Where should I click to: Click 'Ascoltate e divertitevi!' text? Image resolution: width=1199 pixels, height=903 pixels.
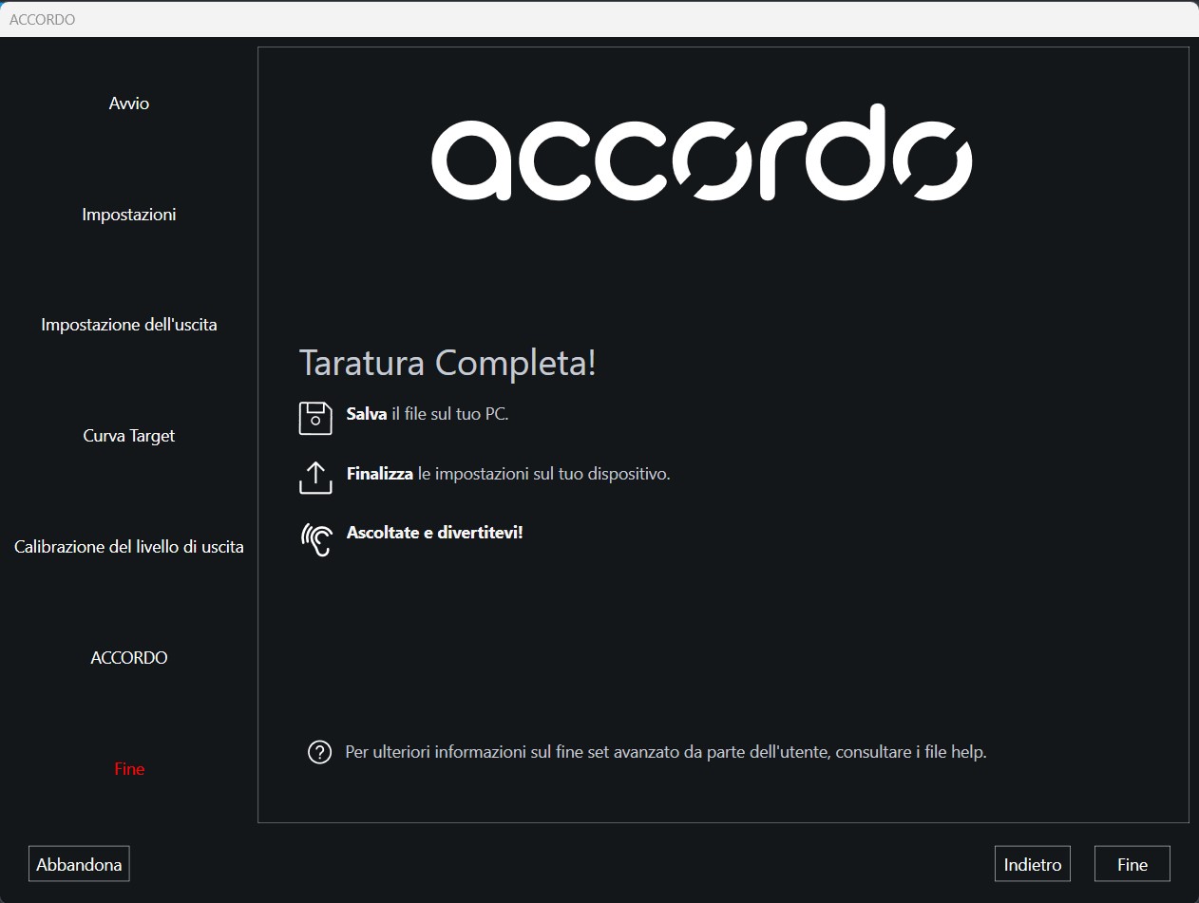click(435, 532)
